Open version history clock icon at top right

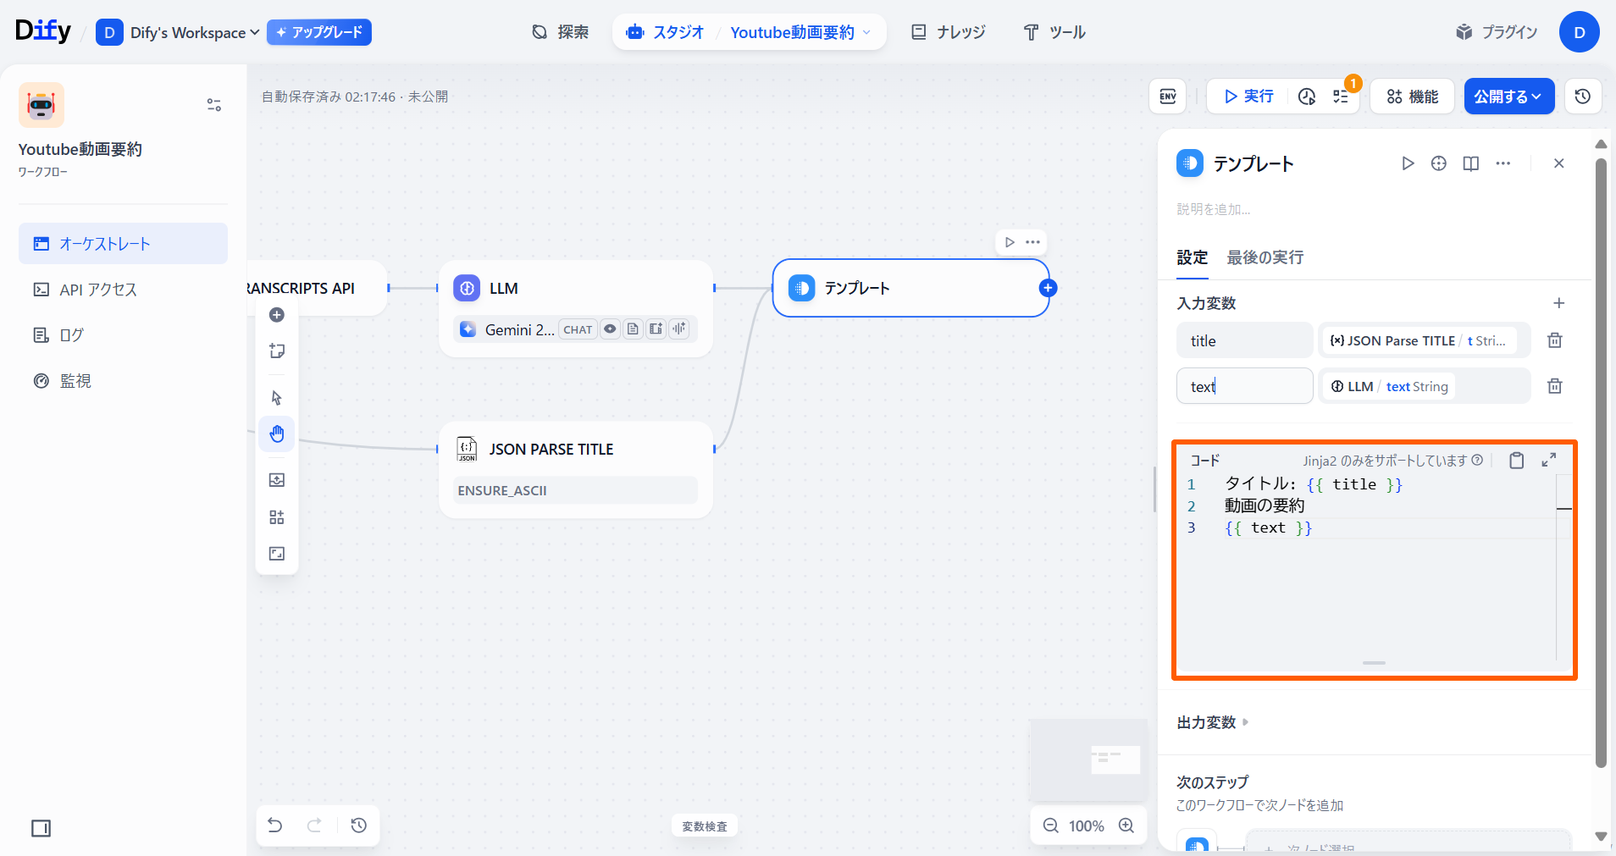click(1582, 97)
